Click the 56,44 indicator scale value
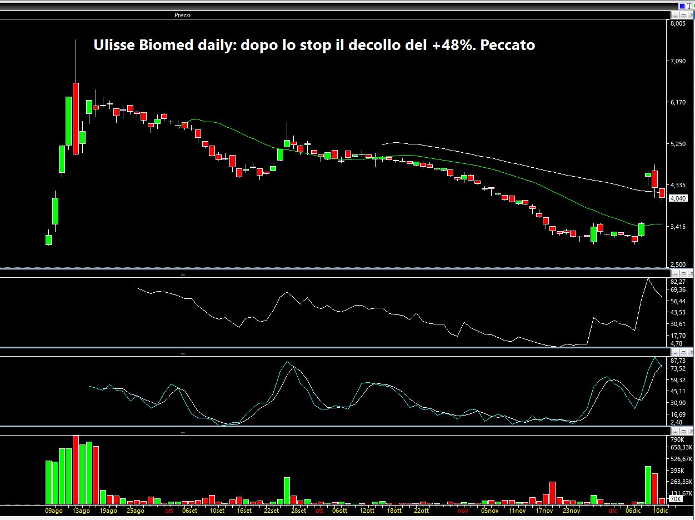The image size is (695, 520). click(678, 301)
